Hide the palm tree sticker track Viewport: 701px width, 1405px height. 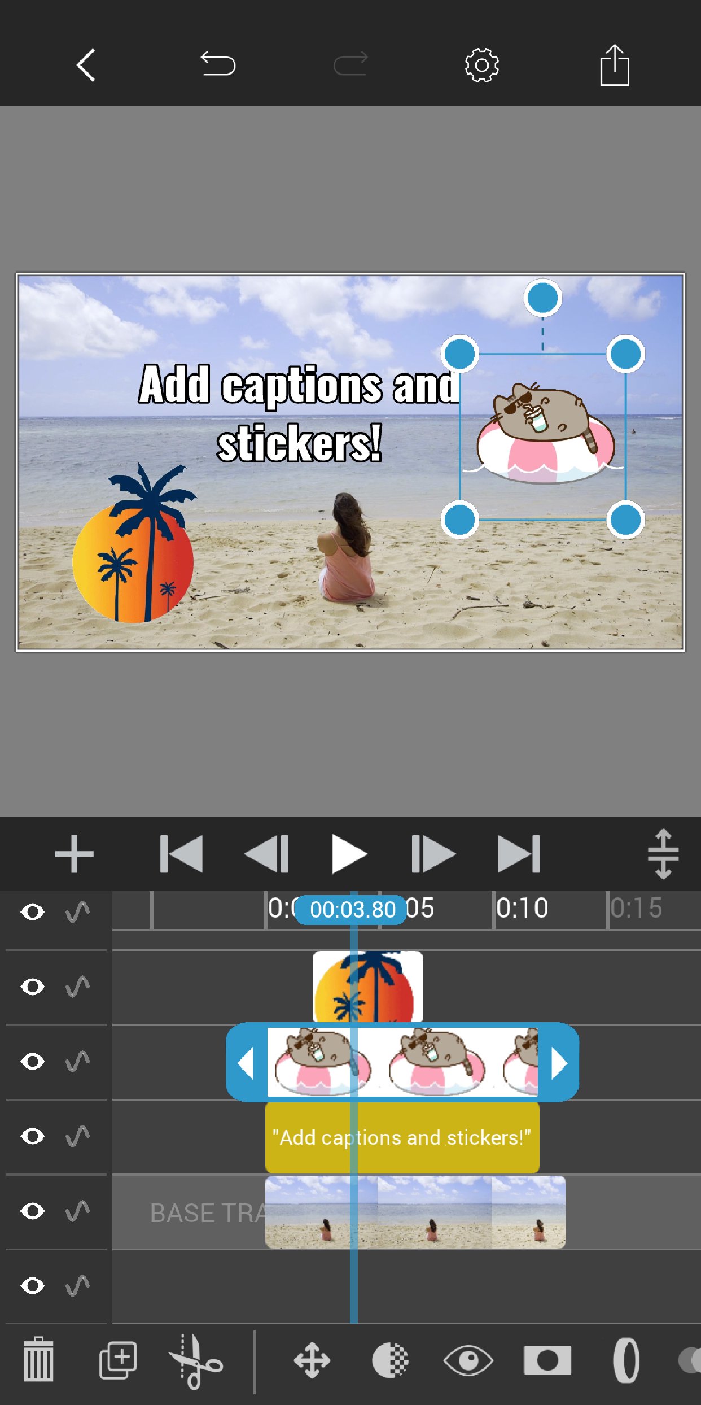click(x=32, y=987)
